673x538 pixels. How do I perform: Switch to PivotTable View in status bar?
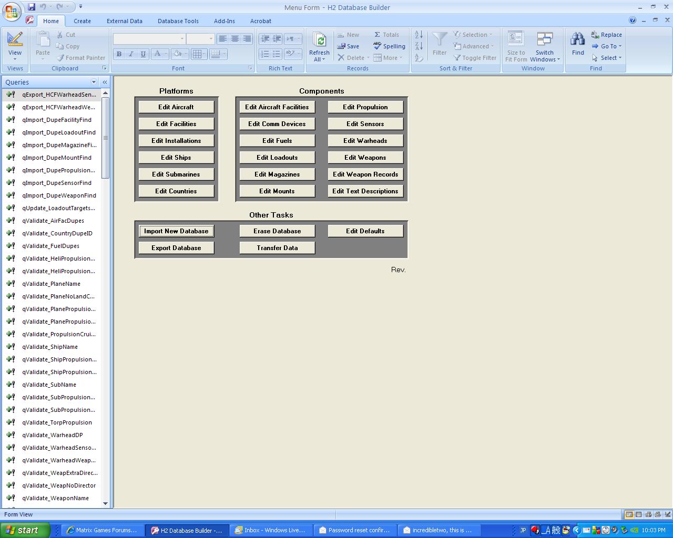click(x=648, y=514)
